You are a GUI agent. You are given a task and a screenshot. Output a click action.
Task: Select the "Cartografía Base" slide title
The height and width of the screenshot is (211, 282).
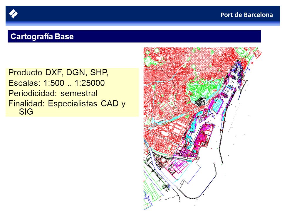point(42,36)
